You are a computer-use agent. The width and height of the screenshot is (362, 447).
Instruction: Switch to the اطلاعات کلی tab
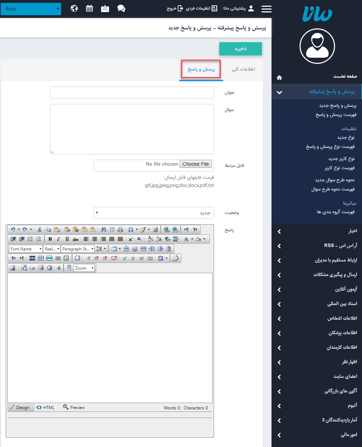coord(243,70)
